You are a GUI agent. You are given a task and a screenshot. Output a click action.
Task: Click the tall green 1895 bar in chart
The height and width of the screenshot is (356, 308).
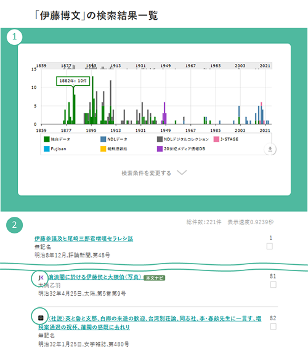pyautogui.click(x=92, y=100)
